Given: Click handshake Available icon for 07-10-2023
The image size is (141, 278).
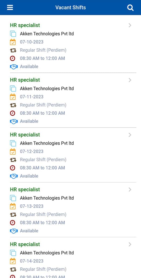Looking at the screenshot, I should [14, 67].
